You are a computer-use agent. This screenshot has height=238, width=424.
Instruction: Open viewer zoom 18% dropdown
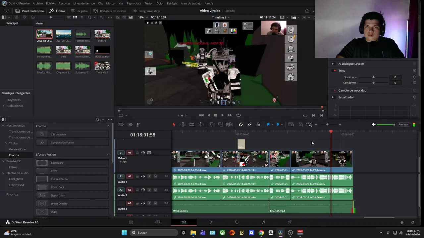pos(143,17)
